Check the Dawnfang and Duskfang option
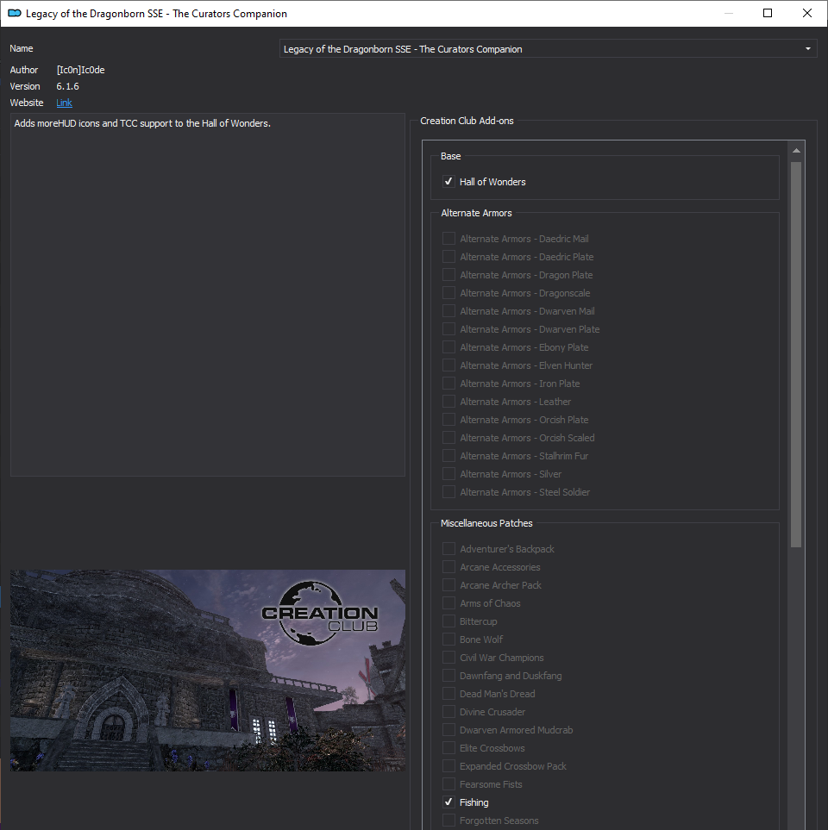The width and height of the screenshot is (828, 830). [448, 676]
